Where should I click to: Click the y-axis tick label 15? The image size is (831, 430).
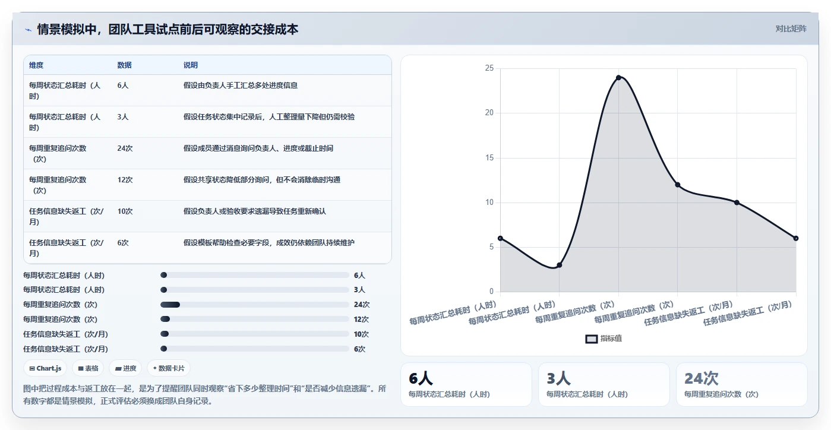(x=489, y=158)
